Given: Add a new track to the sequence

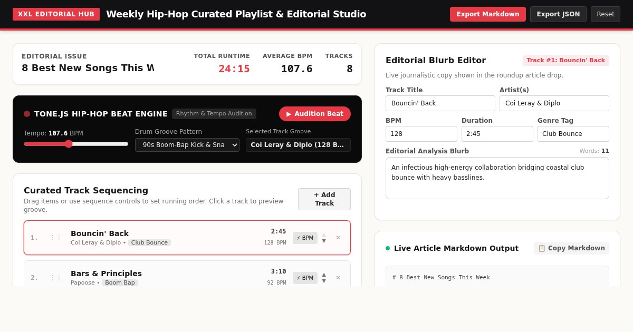Looking at the screenshot, I should coord(324,199).
